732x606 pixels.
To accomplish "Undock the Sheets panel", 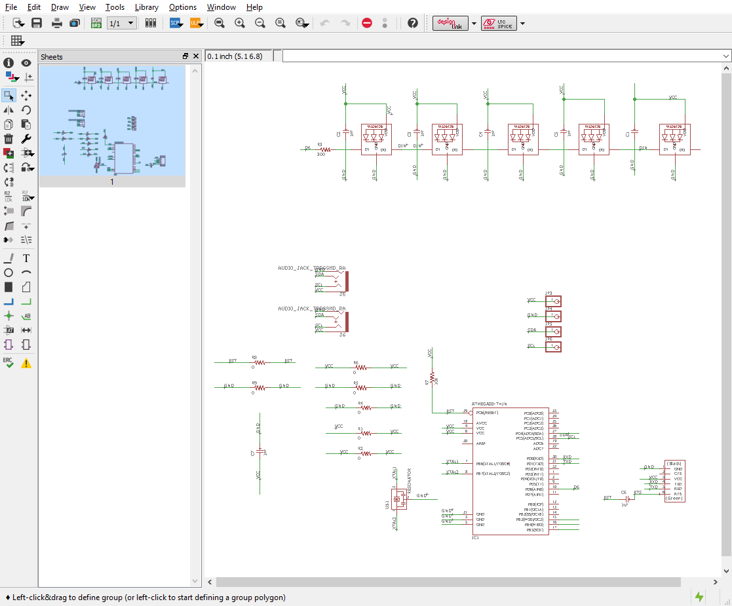I will click(x=185, y=56).
